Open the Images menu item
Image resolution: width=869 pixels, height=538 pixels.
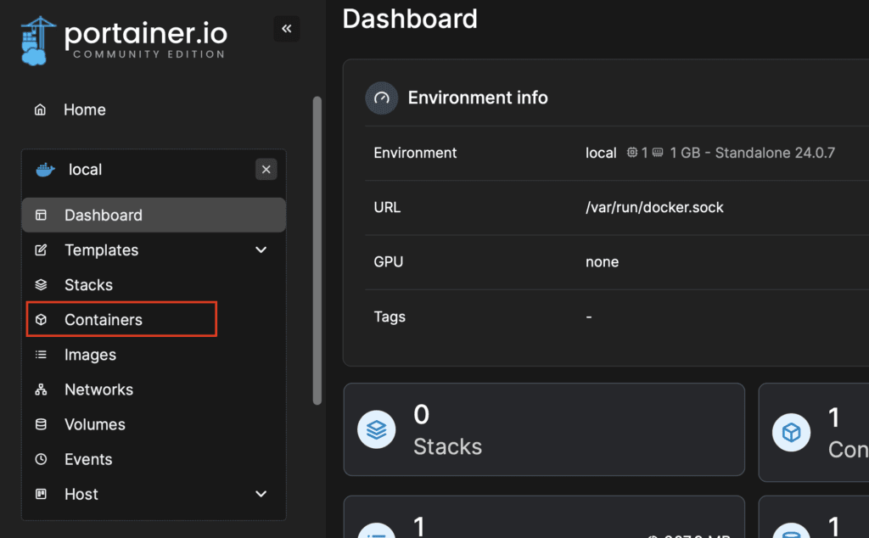tap(90, 355)
